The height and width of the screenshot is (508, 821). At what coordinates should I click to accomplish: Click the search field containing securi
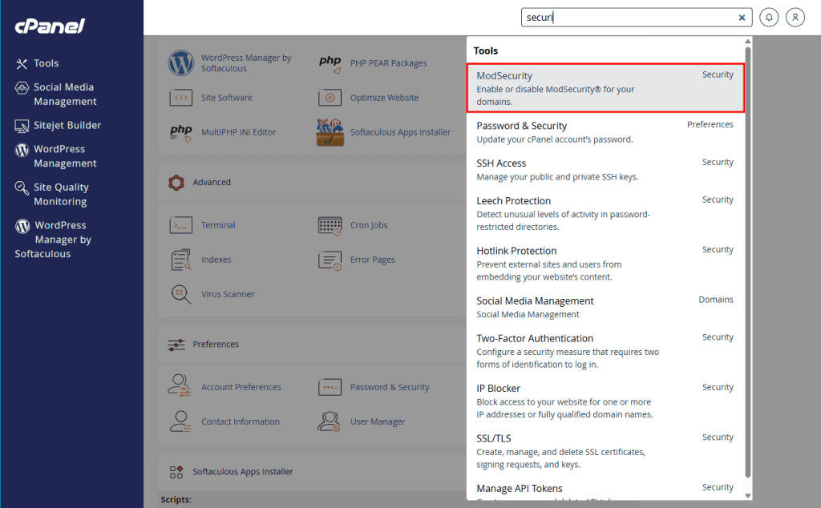(x=636, y=18)
